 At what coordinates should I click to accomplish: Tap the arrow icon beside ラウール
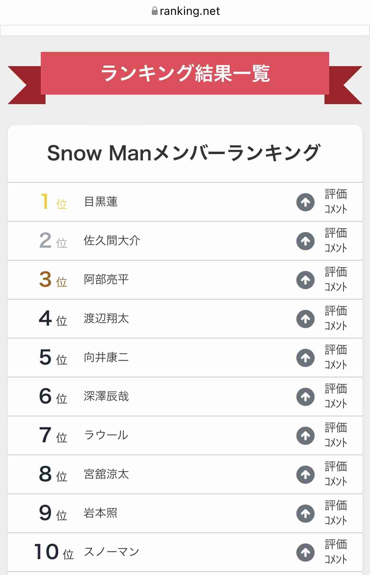coord(305,435)
